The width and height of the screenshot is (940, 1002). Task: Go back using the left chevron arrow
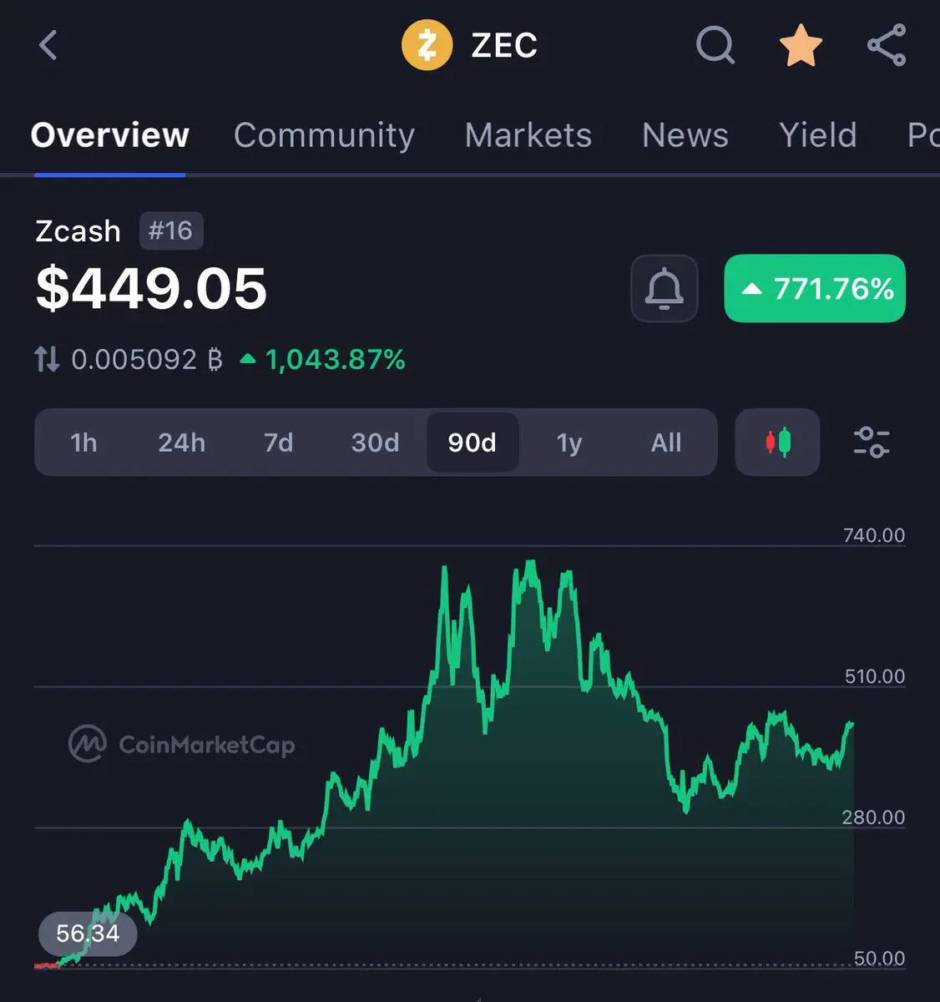click(x=48, y=45)
